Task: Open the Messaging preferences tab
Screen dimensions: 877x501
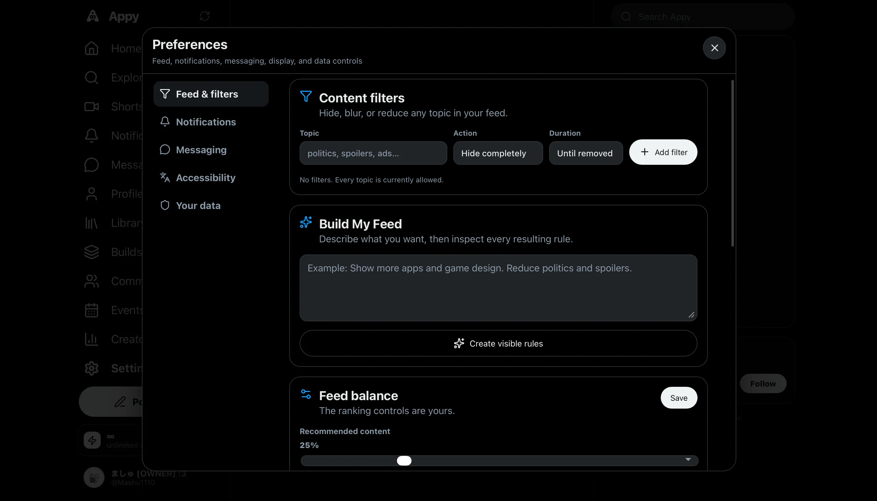Action: tap(211, 150)
